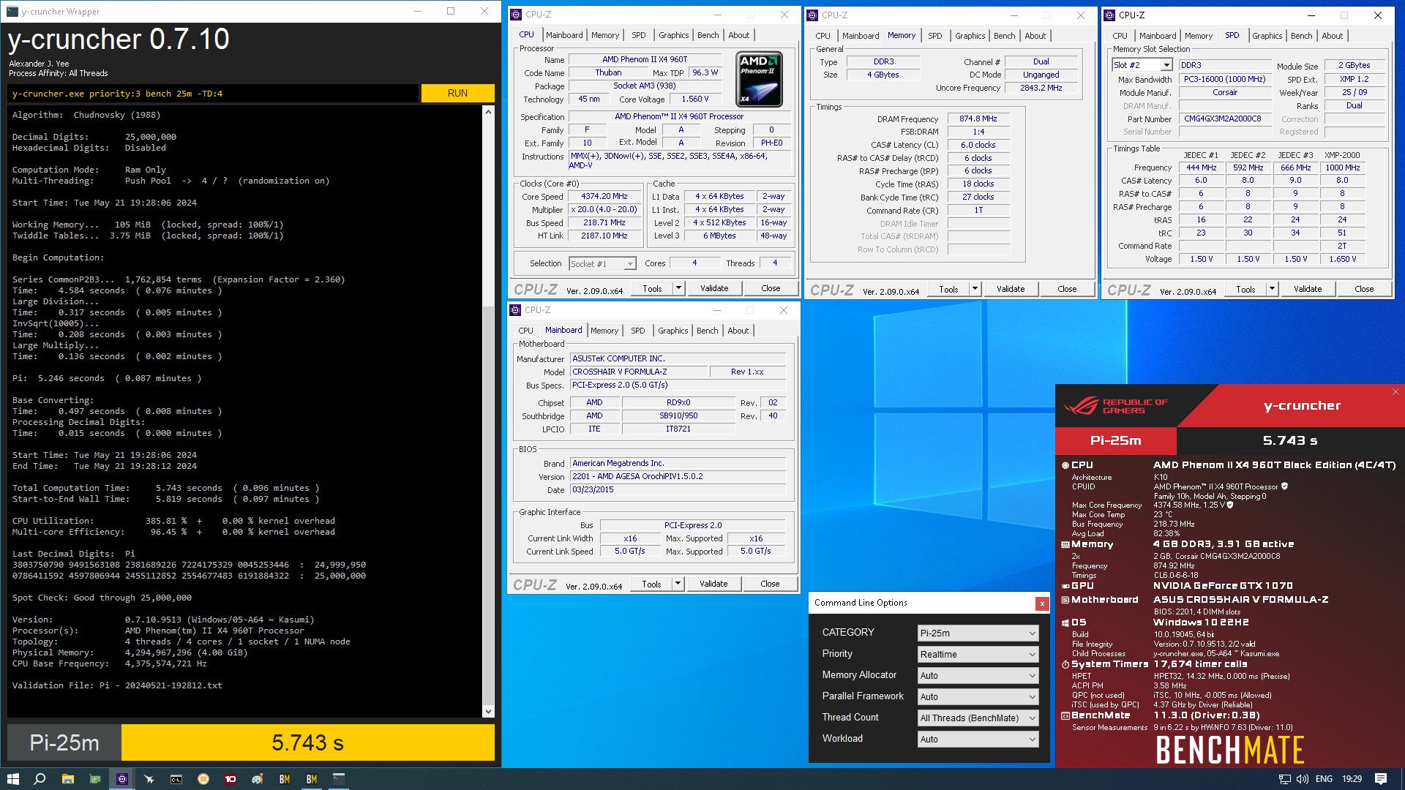1405x790 pixels.
Task: Click scroll-down arrow of y-cruncher output
Action: tap(488, 711)
